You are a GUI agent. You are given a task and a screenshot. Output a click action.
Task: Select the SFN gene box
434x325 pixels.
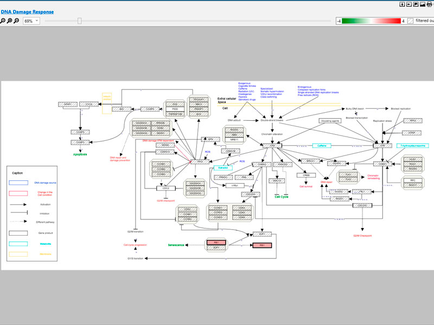(210, 139)
